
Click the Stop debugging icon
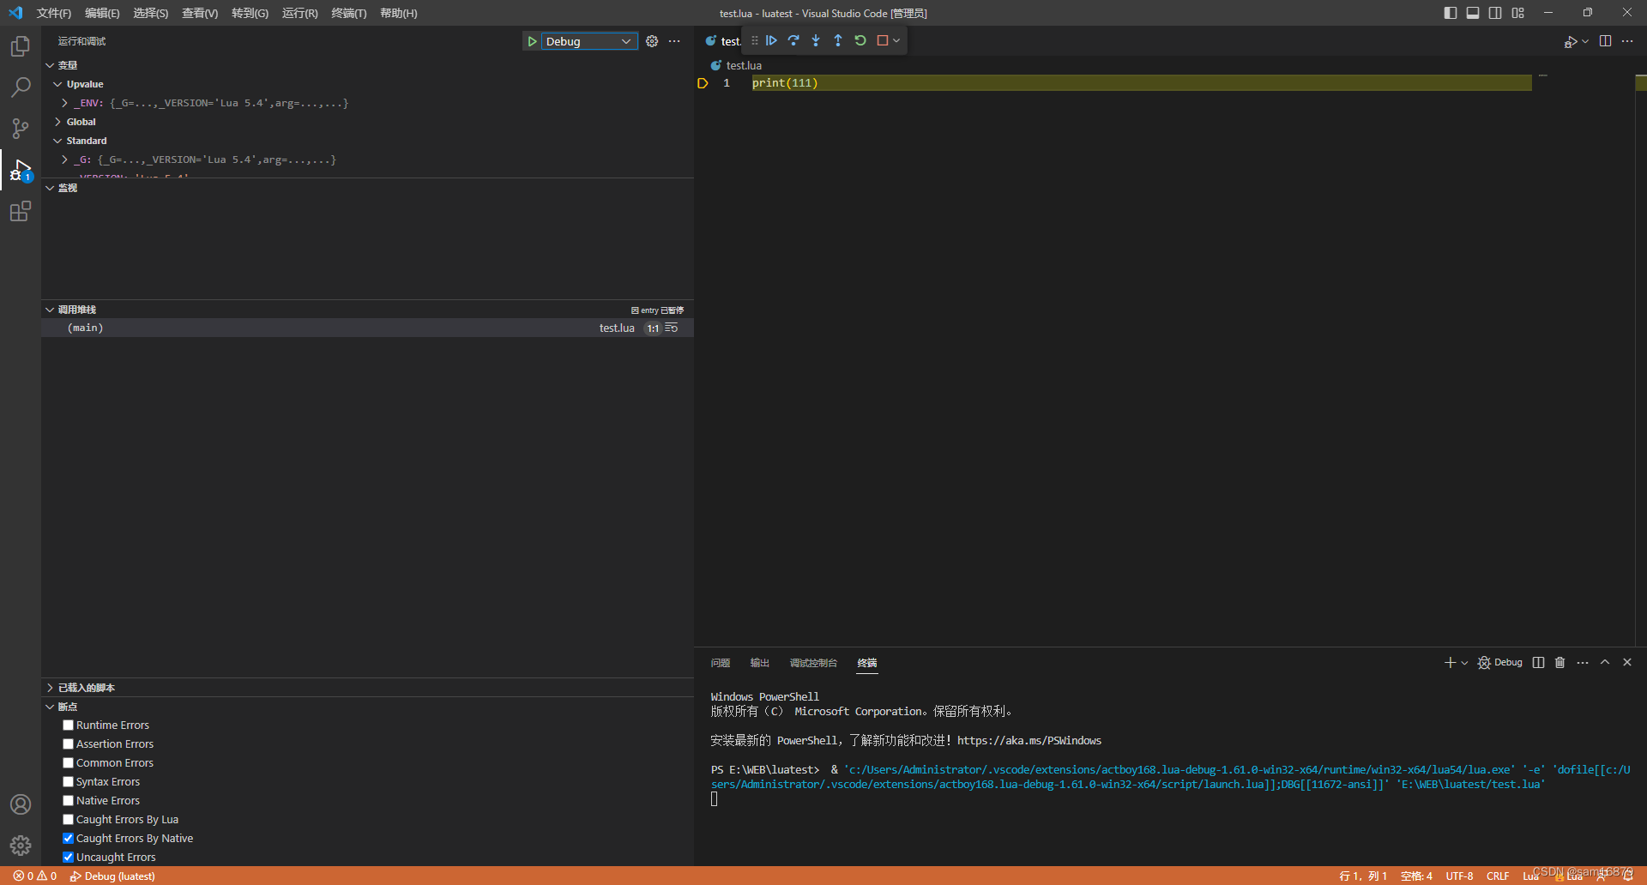tap(883, 40)
